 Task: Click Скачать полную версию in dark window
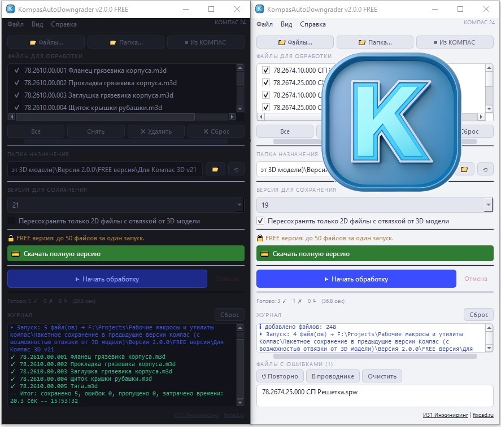(126, 254)
